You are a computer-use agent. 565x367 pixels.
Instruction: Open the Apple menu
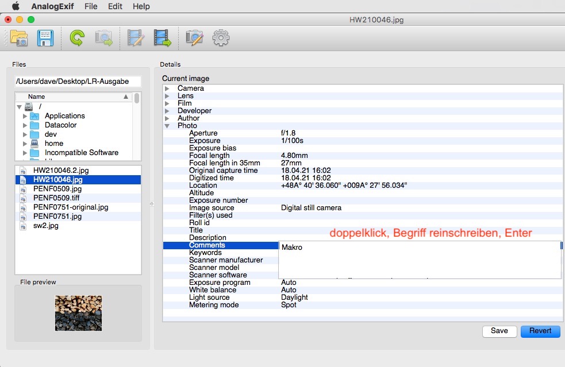pos(16,6)
